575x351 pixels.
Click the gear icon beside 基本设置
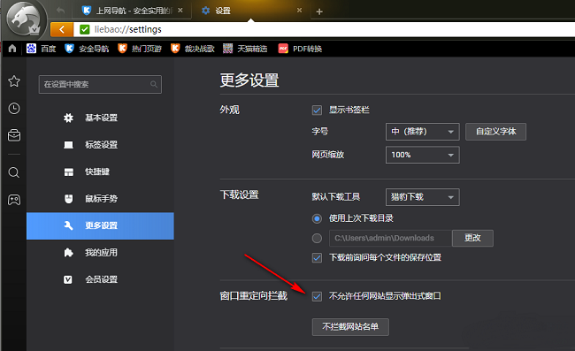[68, 118]
